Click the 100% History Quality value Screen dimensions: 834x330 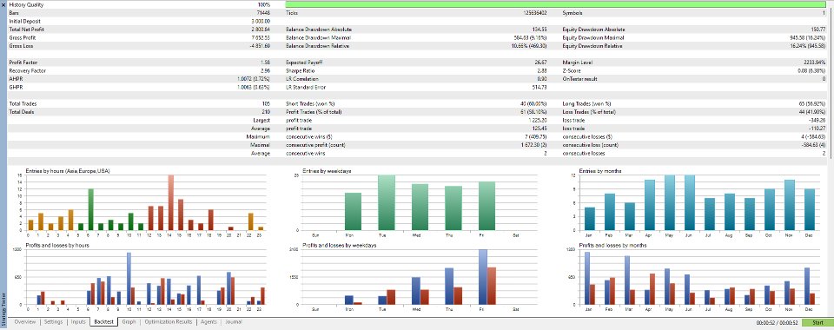coord(264,4)
